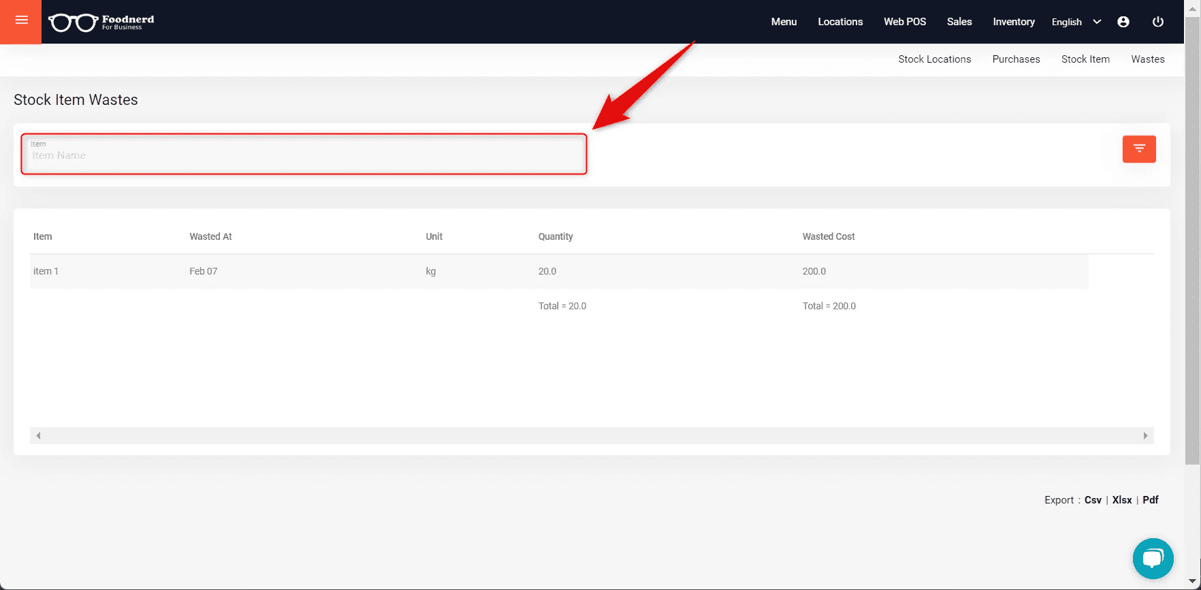Click the 'Total = 20.0' summary
This screenshot has height=590, width=1201.
point(562,306)
